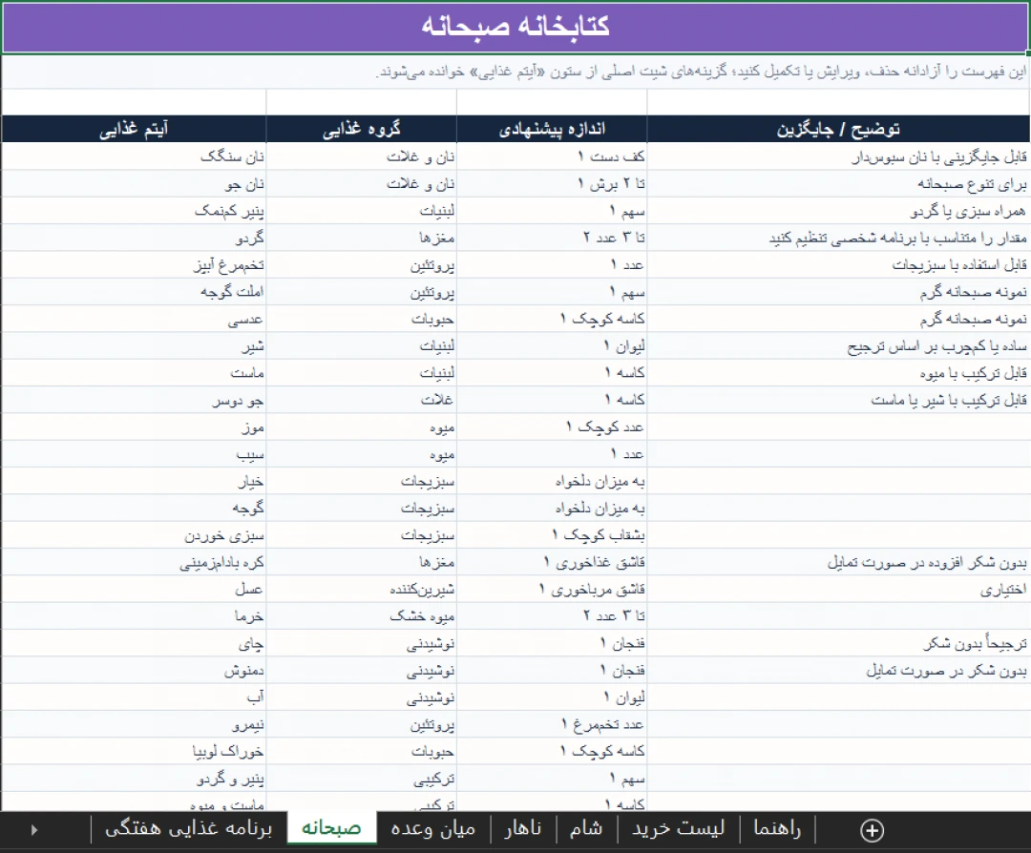Click the group cell غلات in جو دوسر row
This screenshot has height=853, width=1031.
click(362, 400)
